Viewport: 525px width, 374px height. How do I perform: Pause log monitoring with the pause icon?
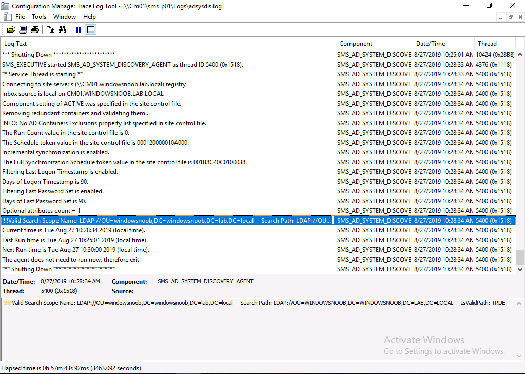(x=79, y=30)
